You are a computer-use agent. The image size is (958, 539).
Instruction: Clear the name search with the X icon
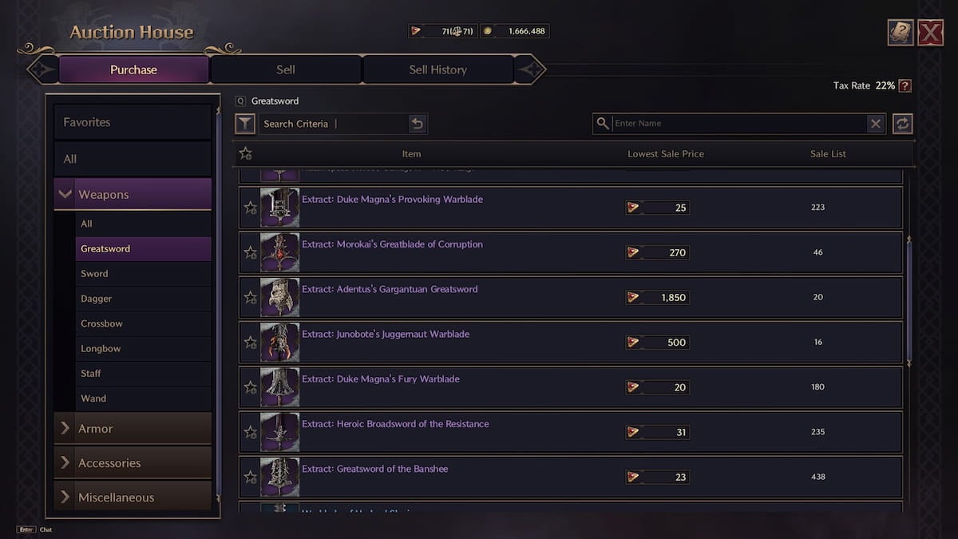point(876,124)
